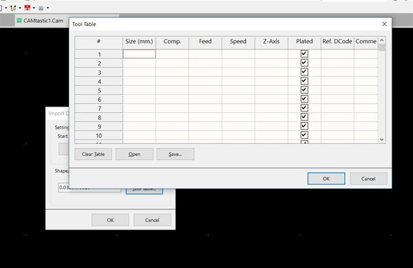This screenshot has width=413, height=268.
Task: Click the Size (mm.) column header
Action: 139,41
